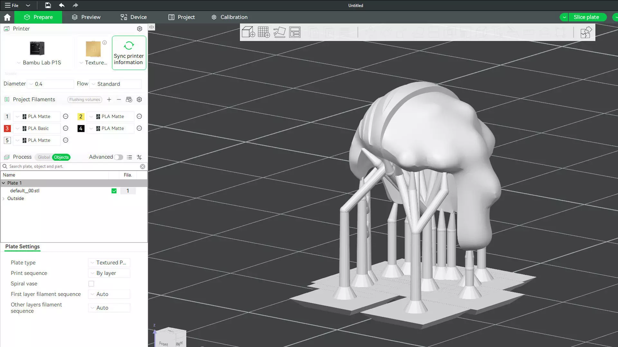Toggle the Advanced mode switch
The width and height of the screenshot is (618, 347).
tap(118, 157)
